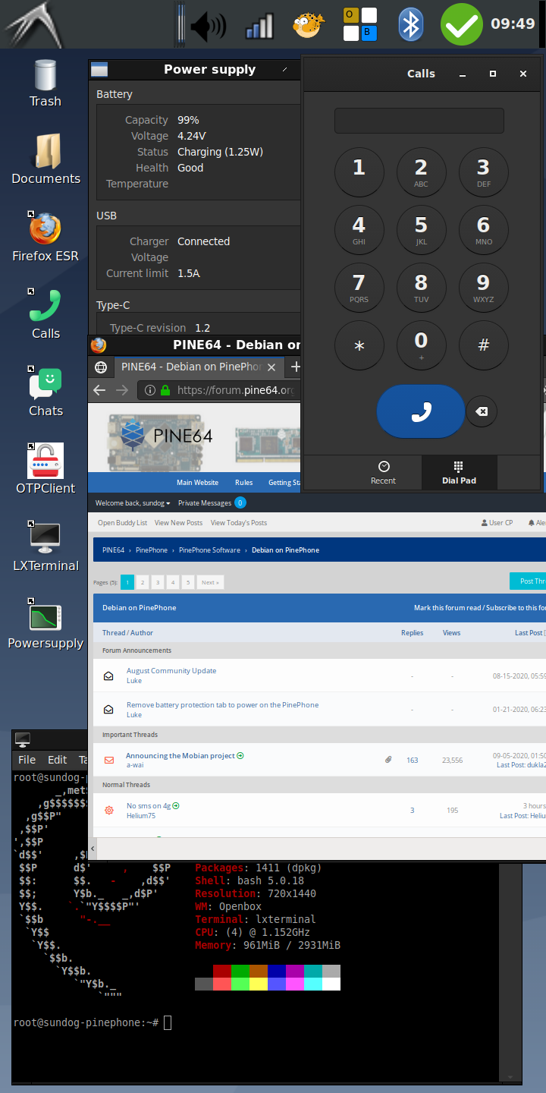The image size is (546, 1093).
Task: Click author Helium75 link
Action: [142, 816]
